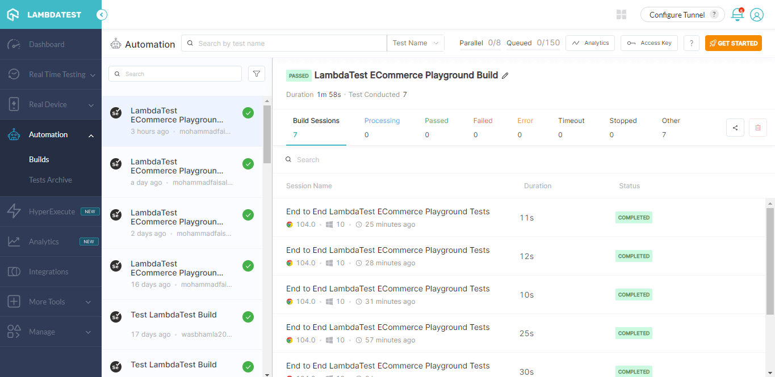Open the Dashboard from the sidebar

coord(45,44)
